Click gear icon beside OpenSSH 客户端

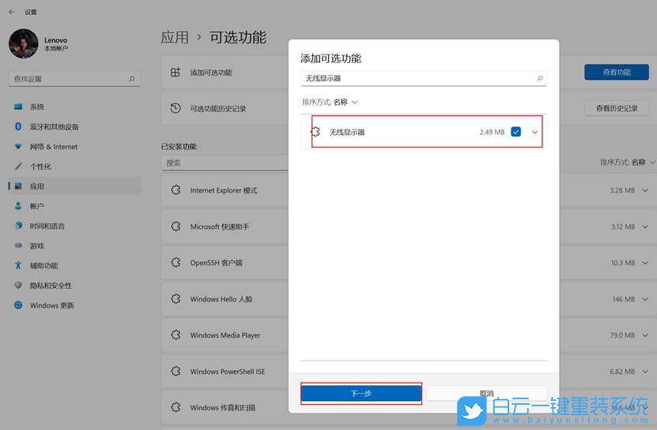(x=176, y=262)
